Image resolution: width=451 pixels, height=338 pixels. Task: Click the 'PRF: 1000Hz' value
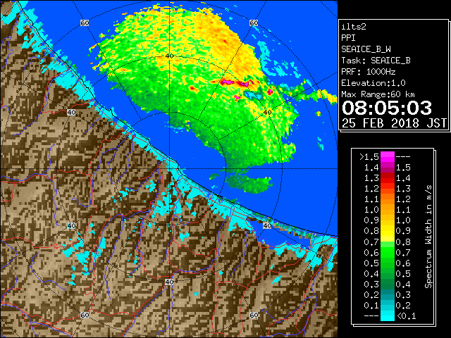369,72
